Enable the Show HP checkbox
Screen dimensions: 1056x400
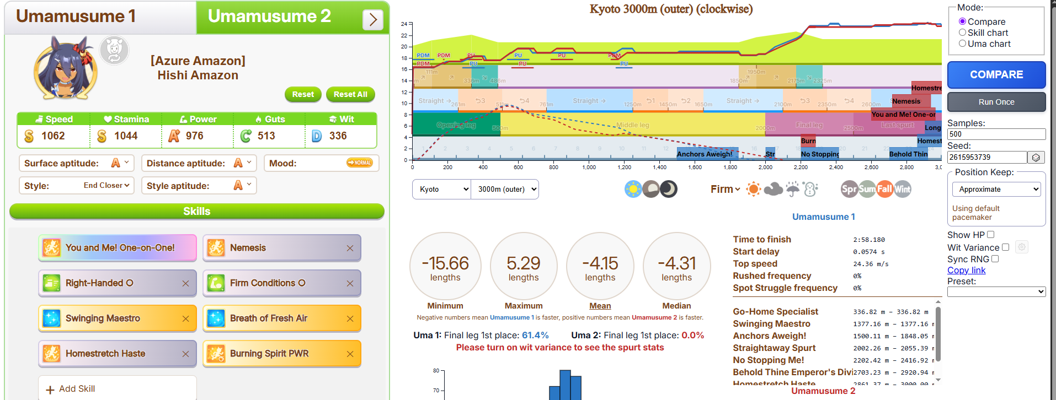coord(991,235)
